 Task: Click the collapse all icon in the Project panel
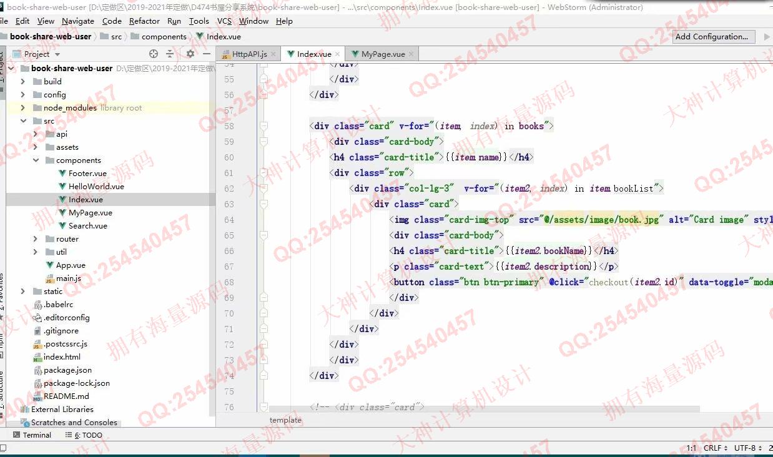[170, 54]
